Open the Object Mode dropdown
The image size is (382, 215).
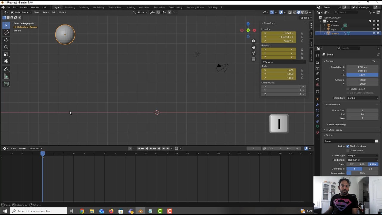click(x=21, y=12)
